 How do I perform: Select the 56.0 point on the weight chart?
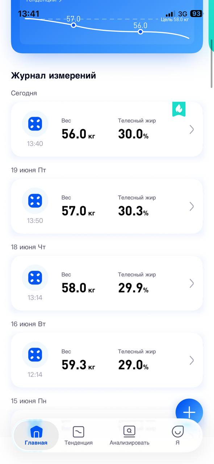[x=140, y=32]
